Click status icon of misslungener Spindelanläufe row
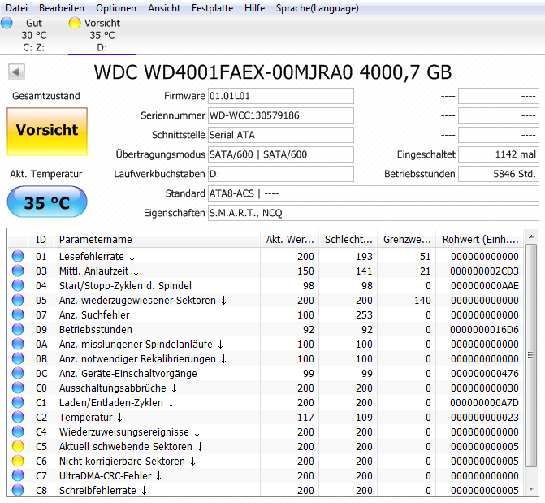This screenshot has height=503, width=545. tap(18, 344)
